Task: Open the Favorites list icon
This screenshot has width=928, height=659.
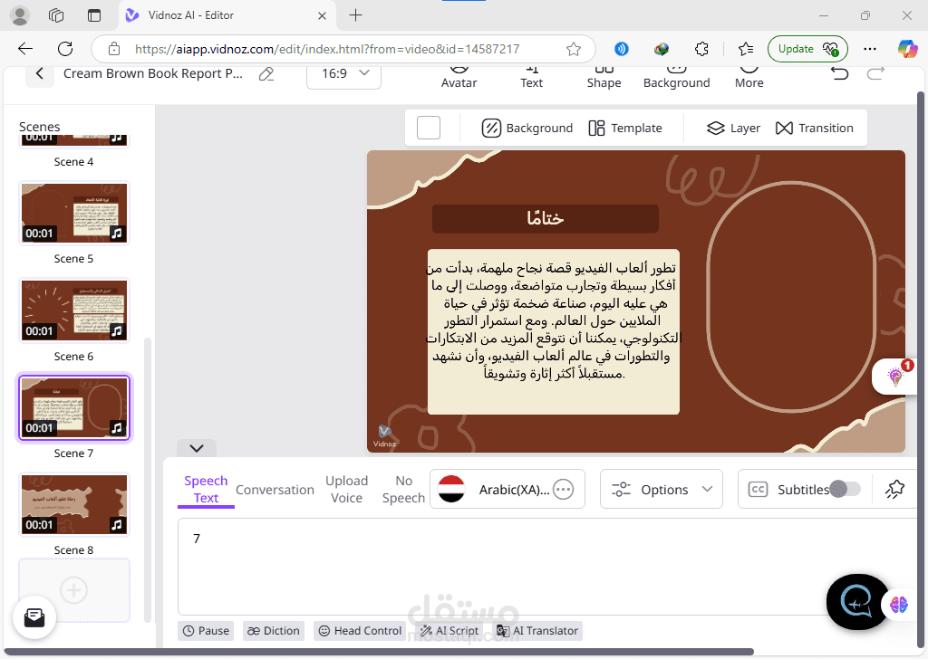Action: pyautogui.click(x=746, y=49)
